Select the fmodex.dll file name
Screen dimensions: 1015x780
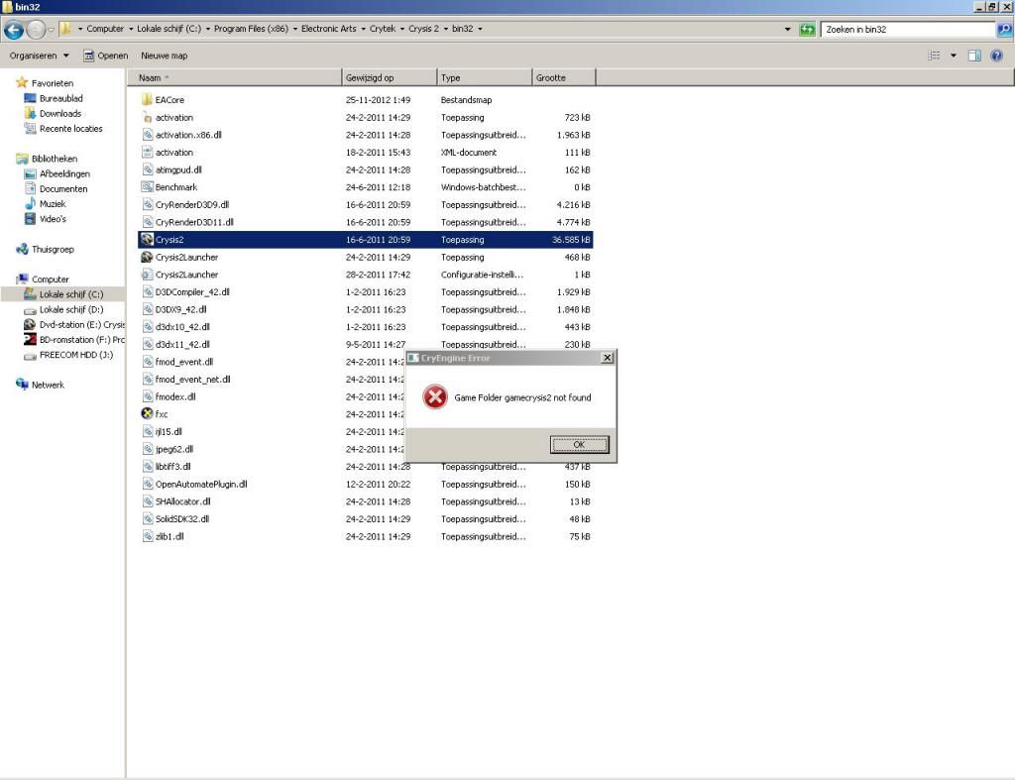[x=175, y=396]
